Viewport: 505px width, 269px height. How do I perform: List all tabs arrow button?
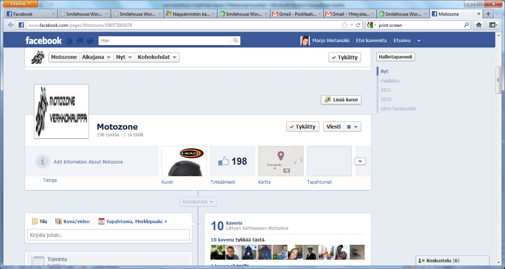497,14
